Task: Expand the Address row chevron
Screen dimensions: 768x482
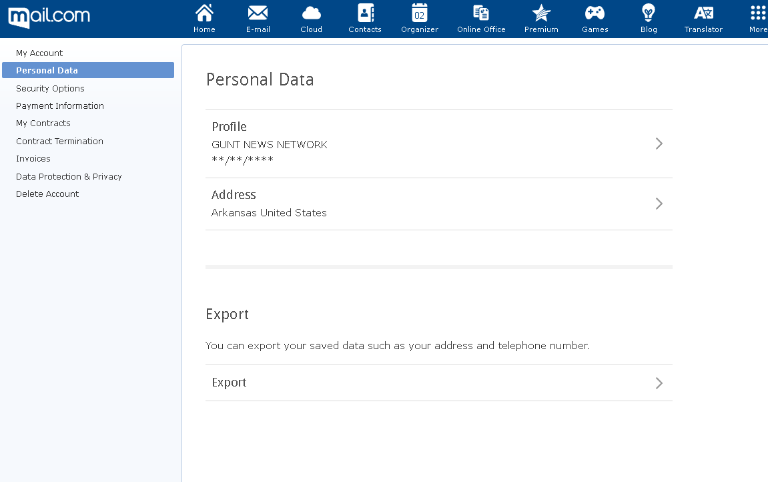Action: tap(659, 204)
